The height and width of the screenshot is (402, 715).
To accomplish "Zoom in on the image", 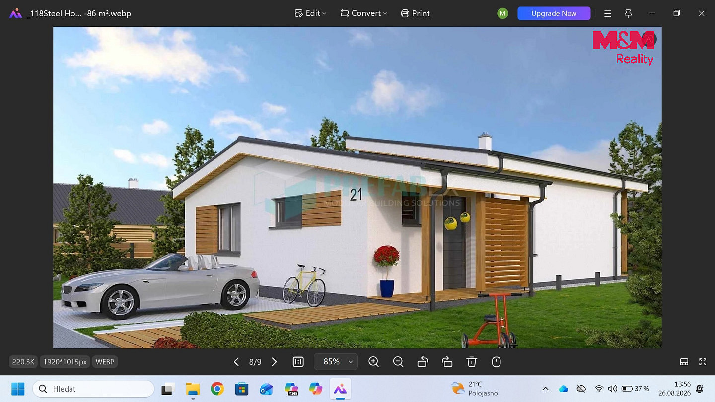I will click(374, 362).
